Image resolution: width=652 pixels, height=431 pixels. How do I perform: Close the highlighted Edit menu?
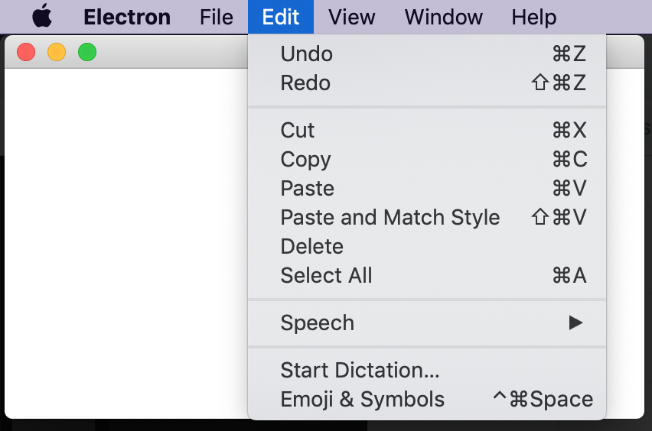[281, 17]
